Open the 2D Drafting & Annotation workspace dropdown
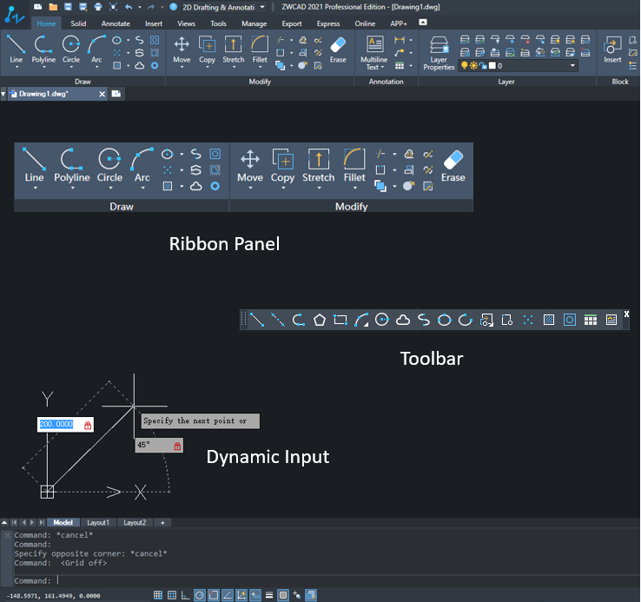Viewport: 641px width, 602px height. pyautogui.click(x=262, y=6)
